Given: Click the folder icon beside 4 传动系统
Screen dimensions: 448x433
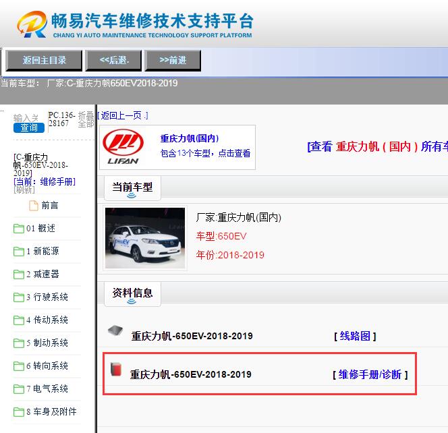Looking at the screenshot, I should 19,320.
